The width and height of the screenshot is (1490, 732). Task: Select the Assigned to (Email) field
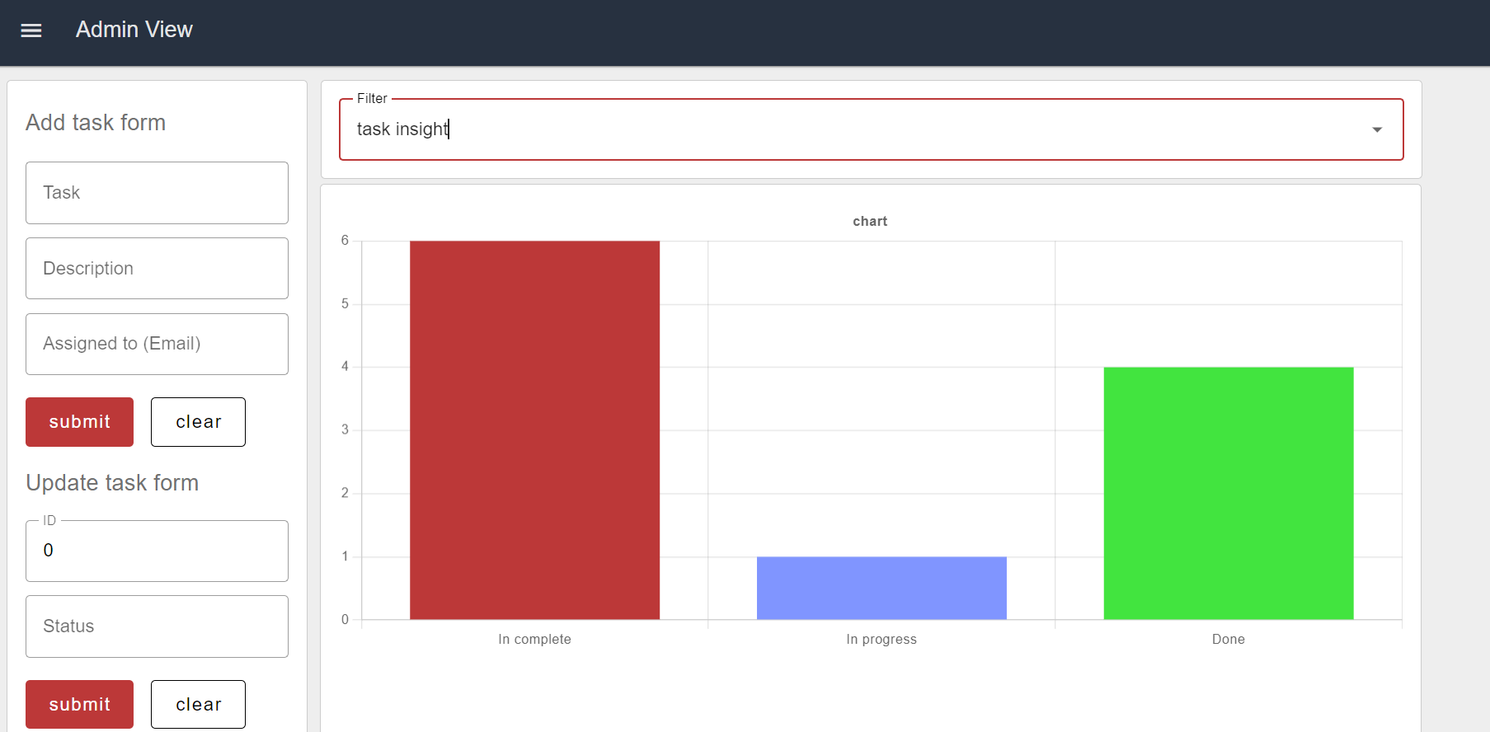click(x=157, y=344)
